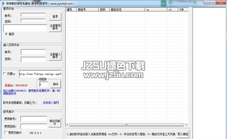The height and width of the screenshot is (139, 227).
Task: Open the 加入QQ群 blue link
Action: click(x=32, y=92)
